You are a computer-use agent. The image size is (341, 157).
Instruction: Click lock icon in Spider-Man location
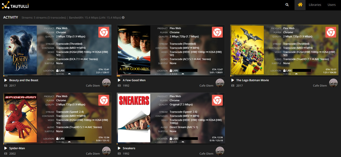click(x=57, y=139)
